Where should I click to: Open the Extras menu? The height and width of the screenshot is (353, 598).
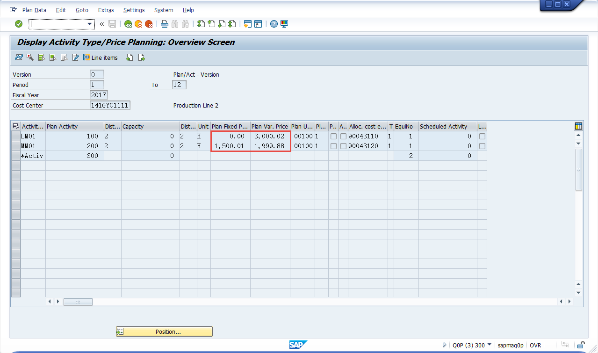106,10
